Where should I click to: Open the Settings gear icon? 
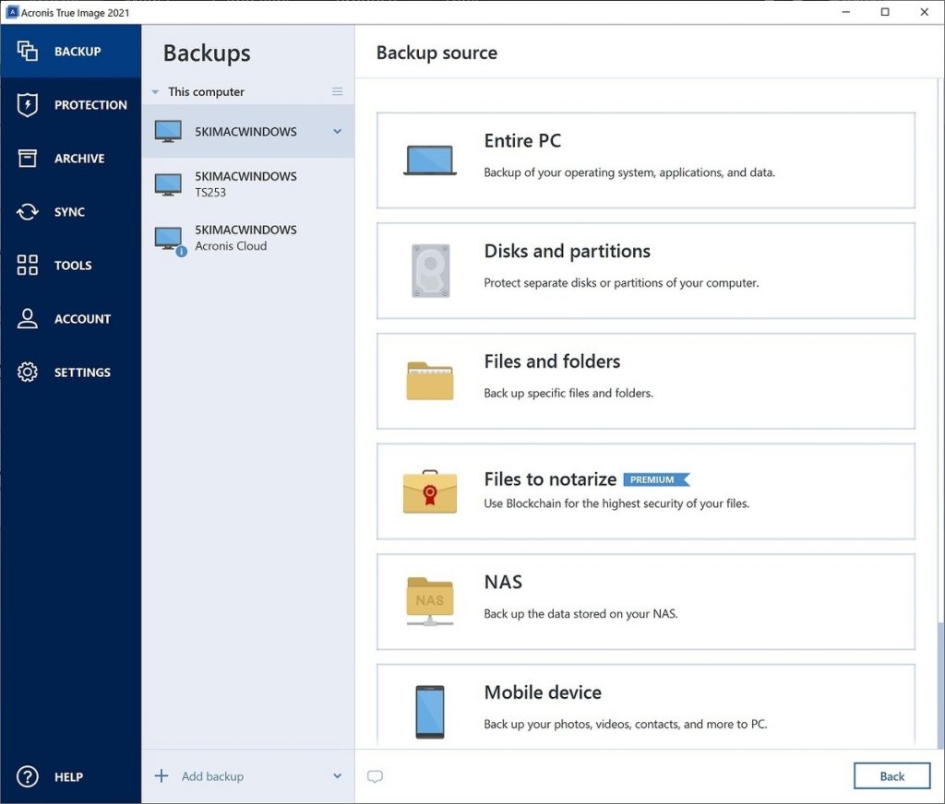[26, 372]
